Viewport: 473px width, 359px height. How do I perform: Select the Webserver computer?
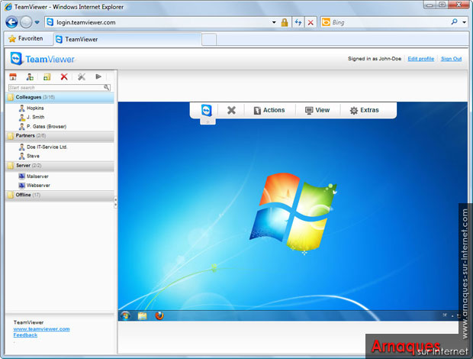tap(38, 186)
